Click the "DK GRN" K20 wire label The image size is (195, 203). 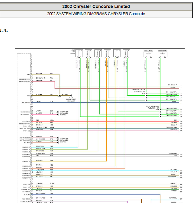39,188
